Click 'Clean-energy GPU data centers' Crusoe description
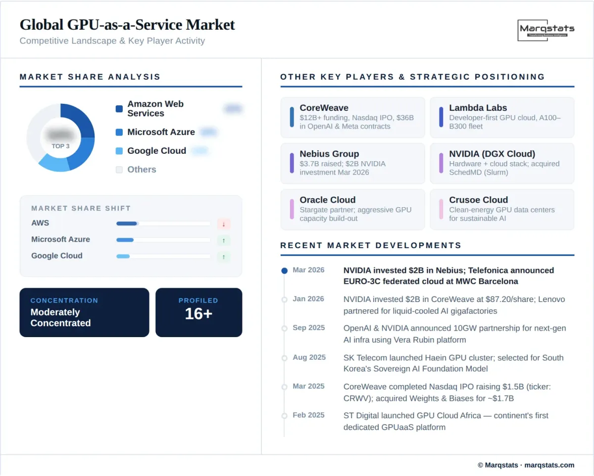This screenshot has height=476, width=594. click(502, 214)
